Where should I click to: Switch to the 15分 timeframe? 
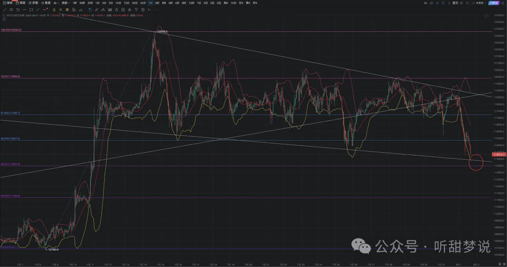[126, 3]
